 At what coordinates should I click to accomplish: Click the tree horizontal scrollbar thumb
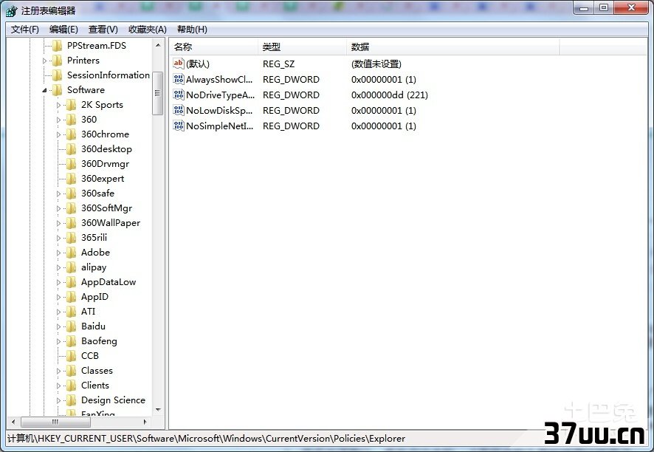coord(55,422)
